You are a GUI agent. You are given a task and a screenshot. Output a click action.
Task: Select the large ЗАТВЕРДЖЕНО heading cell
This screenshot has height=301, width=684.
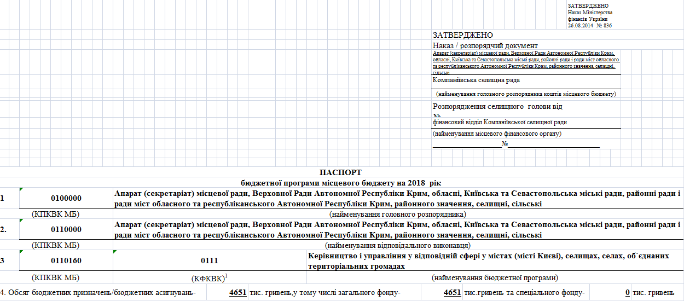(462, 35)
